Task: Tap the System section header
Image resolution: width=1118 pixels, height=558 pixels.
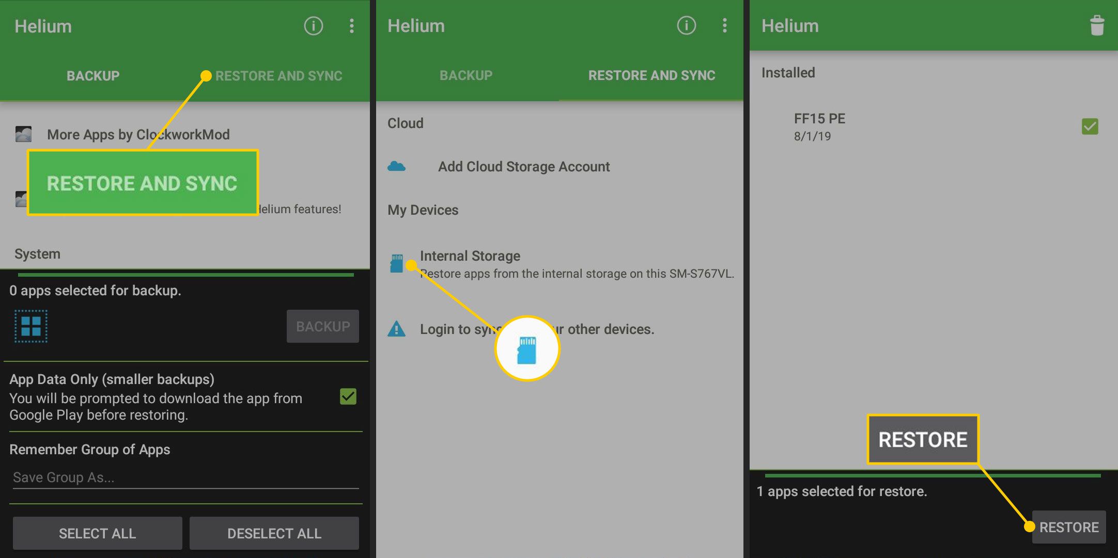Action: click(x=37, y=253)
